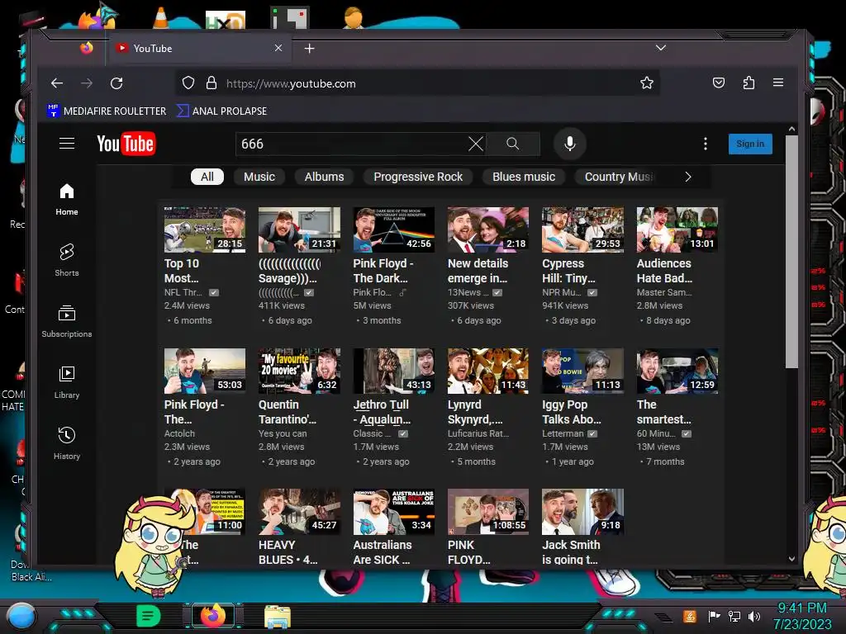The image size is (846, 634).
Task: Select the Albums filter chip
Action: [324, 177]
